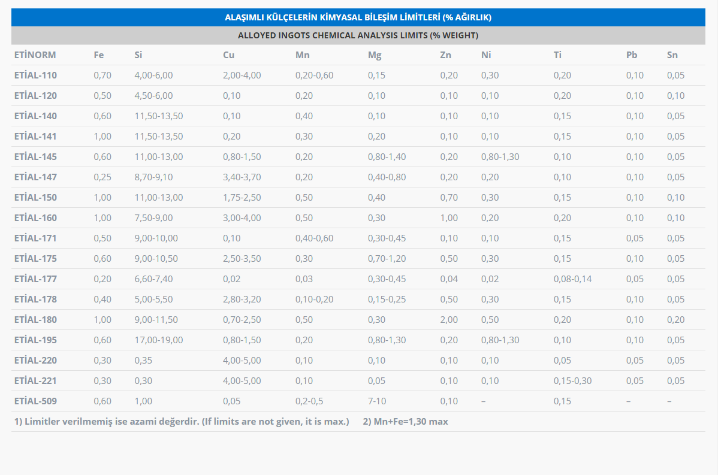This screenshot has height=475, width=718.
Task: Click the 17,00-19,00 Si value for ETİAL-195
Action: click(x=159, y=340)
